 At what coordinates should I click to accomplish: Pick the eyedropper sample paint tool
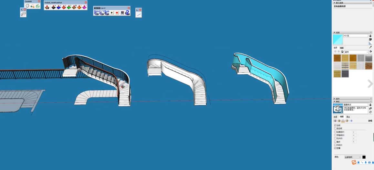(x=370, y=47)
